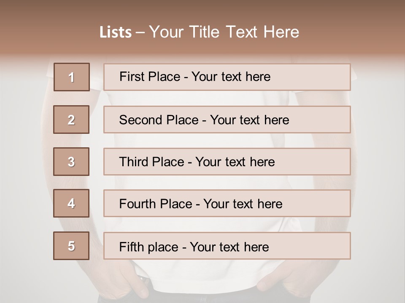Click the number 3 square
405x303 pixels.
point(71,162)
